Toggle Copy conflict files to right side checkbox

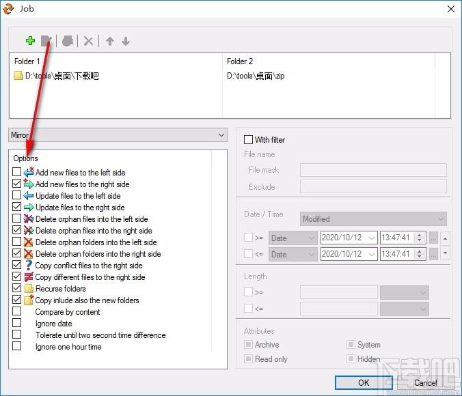[x=17, y=265]
